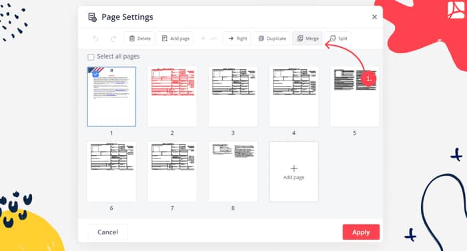
Task: Select page 8 thumbnail
Action: pyautogui.click(x=233, y=172)
